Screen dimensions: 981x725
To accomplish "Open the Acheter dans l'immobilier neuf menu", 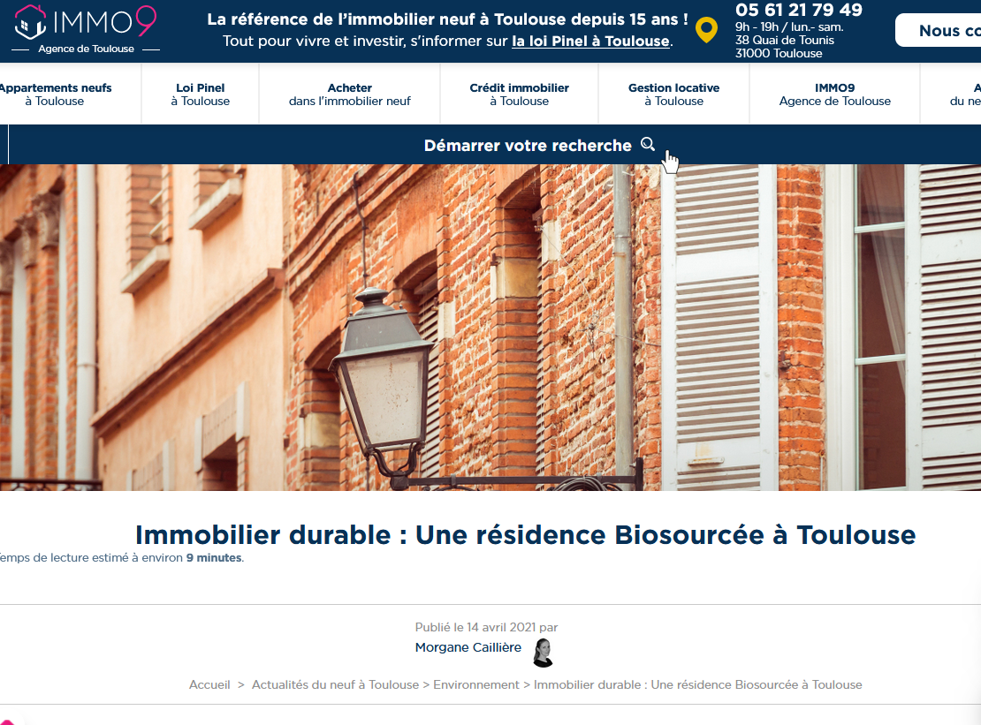I will (x=350, y=94).
